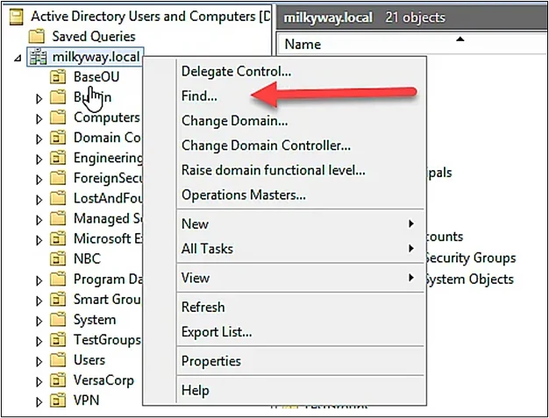Click the System folder icon
The width and height of the screenshot is (549, 418).
[x=58, y=320]
